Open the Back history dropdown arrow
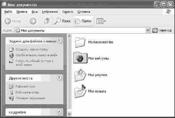Screen dimensions: 175x118 (x=25, y=21)
